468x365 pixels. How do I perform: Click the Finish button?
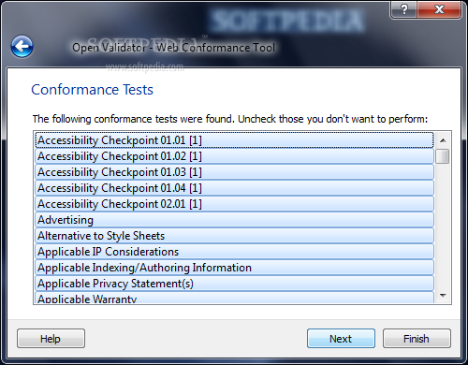(x=417, y=338)
